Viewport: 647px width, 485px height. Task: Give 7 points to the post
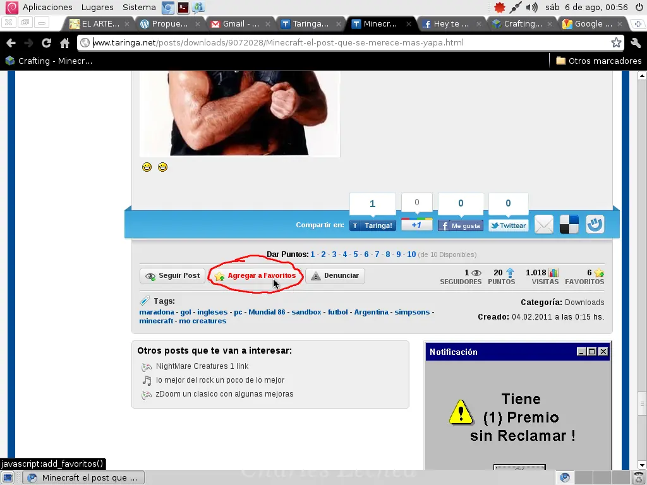click(377, 254)
